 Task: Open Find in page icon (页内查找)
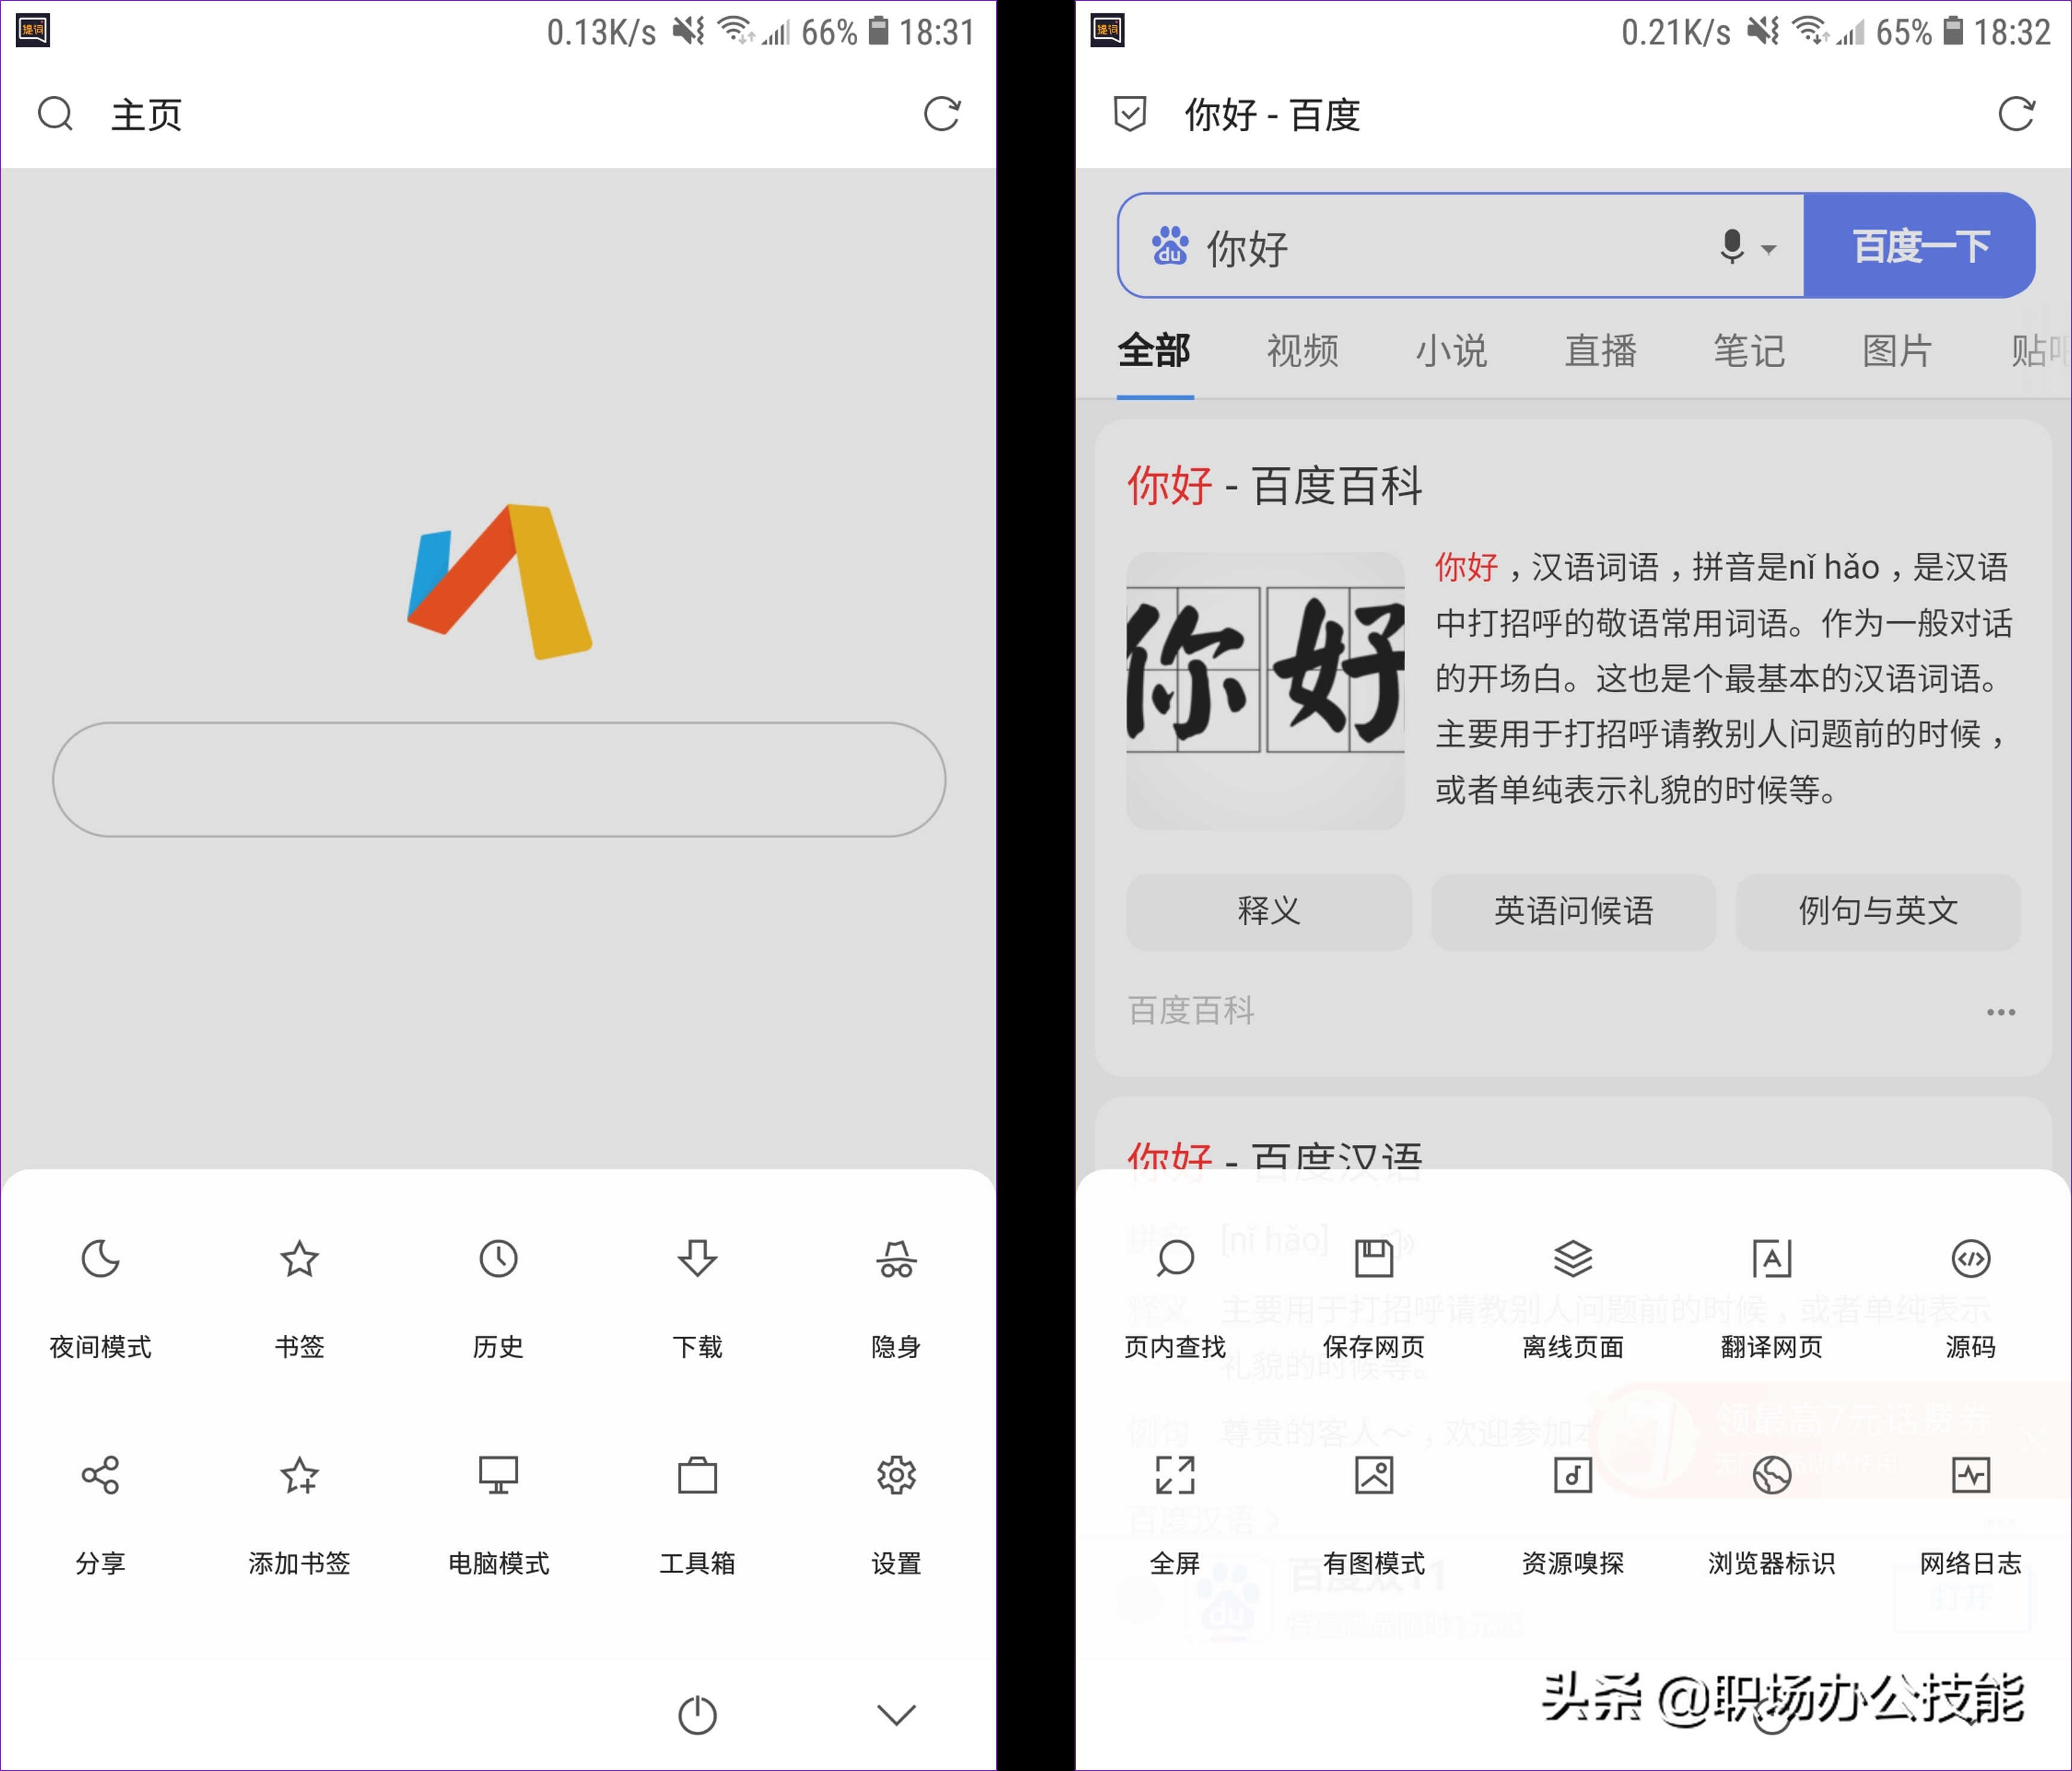[x=1175, y=1259]
